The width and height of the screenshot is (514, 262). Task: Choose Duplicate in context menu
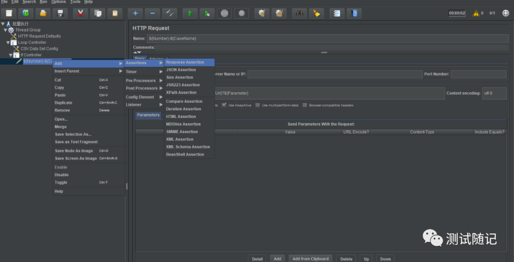(89, 103)
